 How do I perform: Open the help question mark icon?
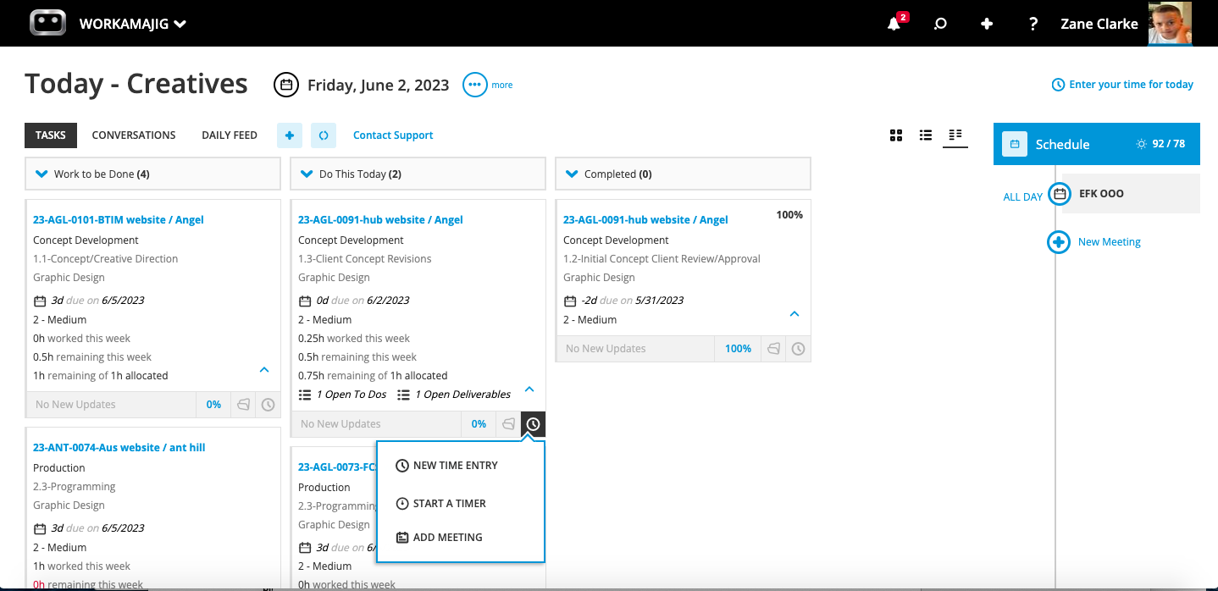pos(1033,24)
